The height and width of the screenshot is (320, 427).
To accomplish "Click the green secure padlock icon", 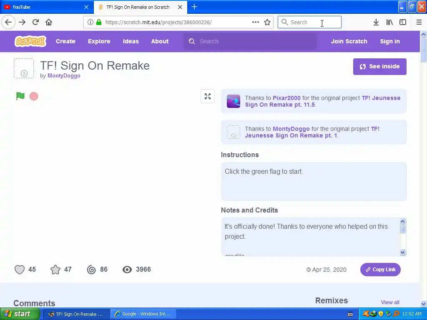I will coord(99,22).
